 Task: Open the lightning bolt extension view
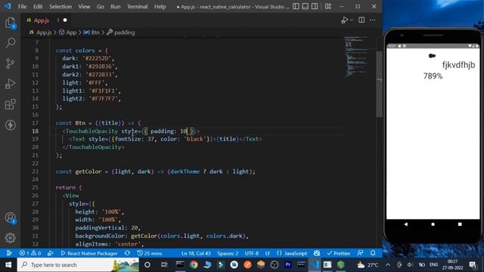point(10,125)
